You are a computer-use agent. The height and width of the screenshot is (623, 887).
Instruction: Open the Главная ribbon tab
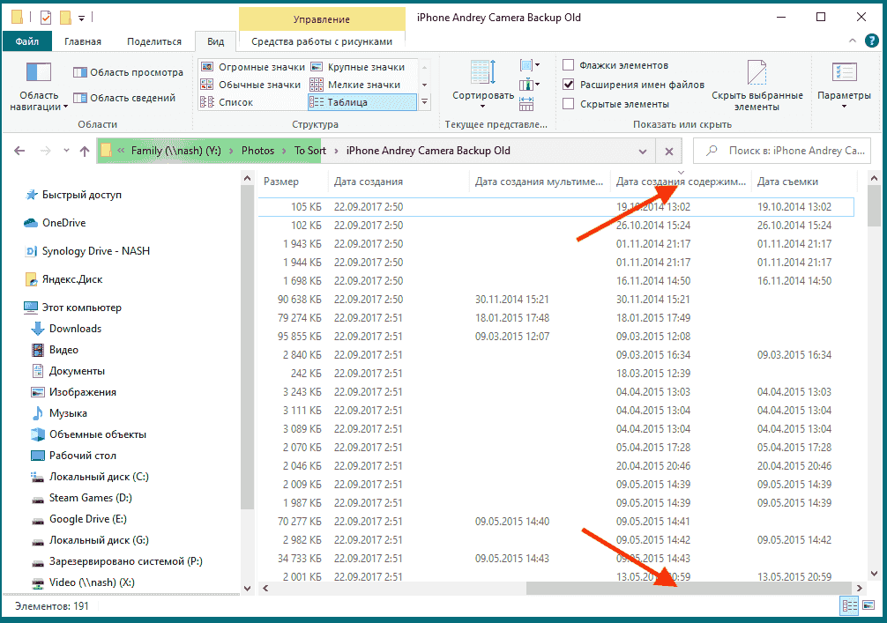[82, 41]
